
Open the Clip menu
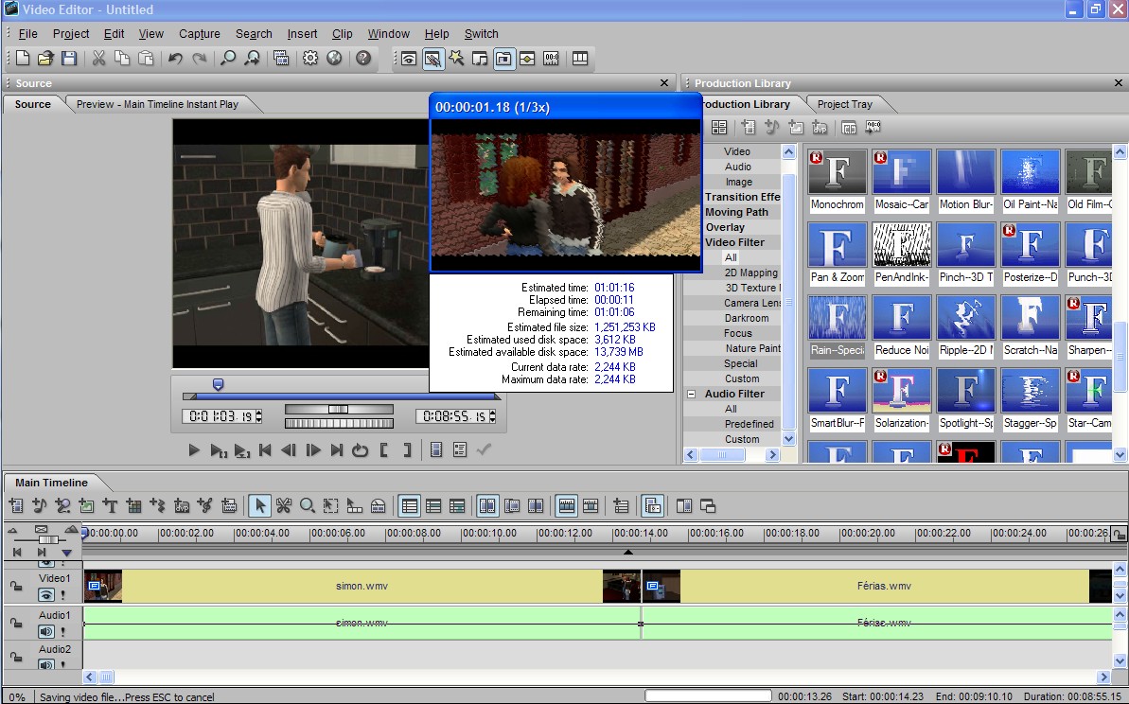tap(342, 34)
